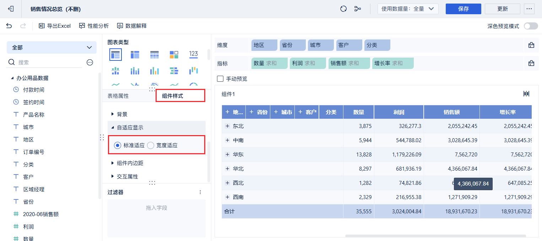Select the cross table chart type icon

coord(115,54)
